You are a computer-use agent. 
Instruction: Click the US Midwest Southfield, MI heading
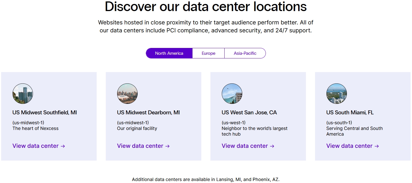tap(45, 113)
